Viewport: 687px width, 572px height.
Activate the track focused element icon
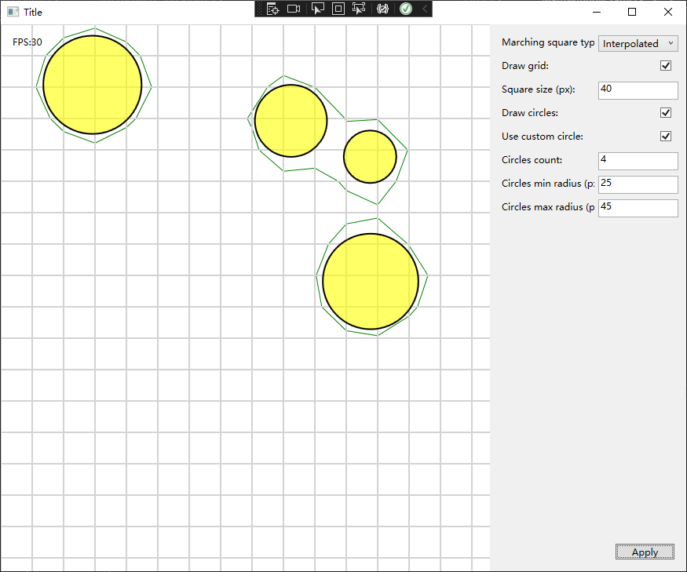(359, 9)
